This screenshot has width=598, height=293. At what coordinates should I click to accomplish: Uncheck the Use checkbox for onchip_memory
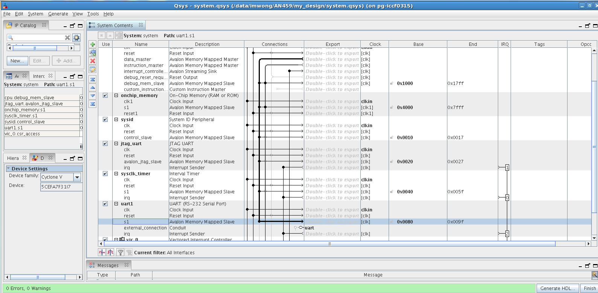(105, 96)
